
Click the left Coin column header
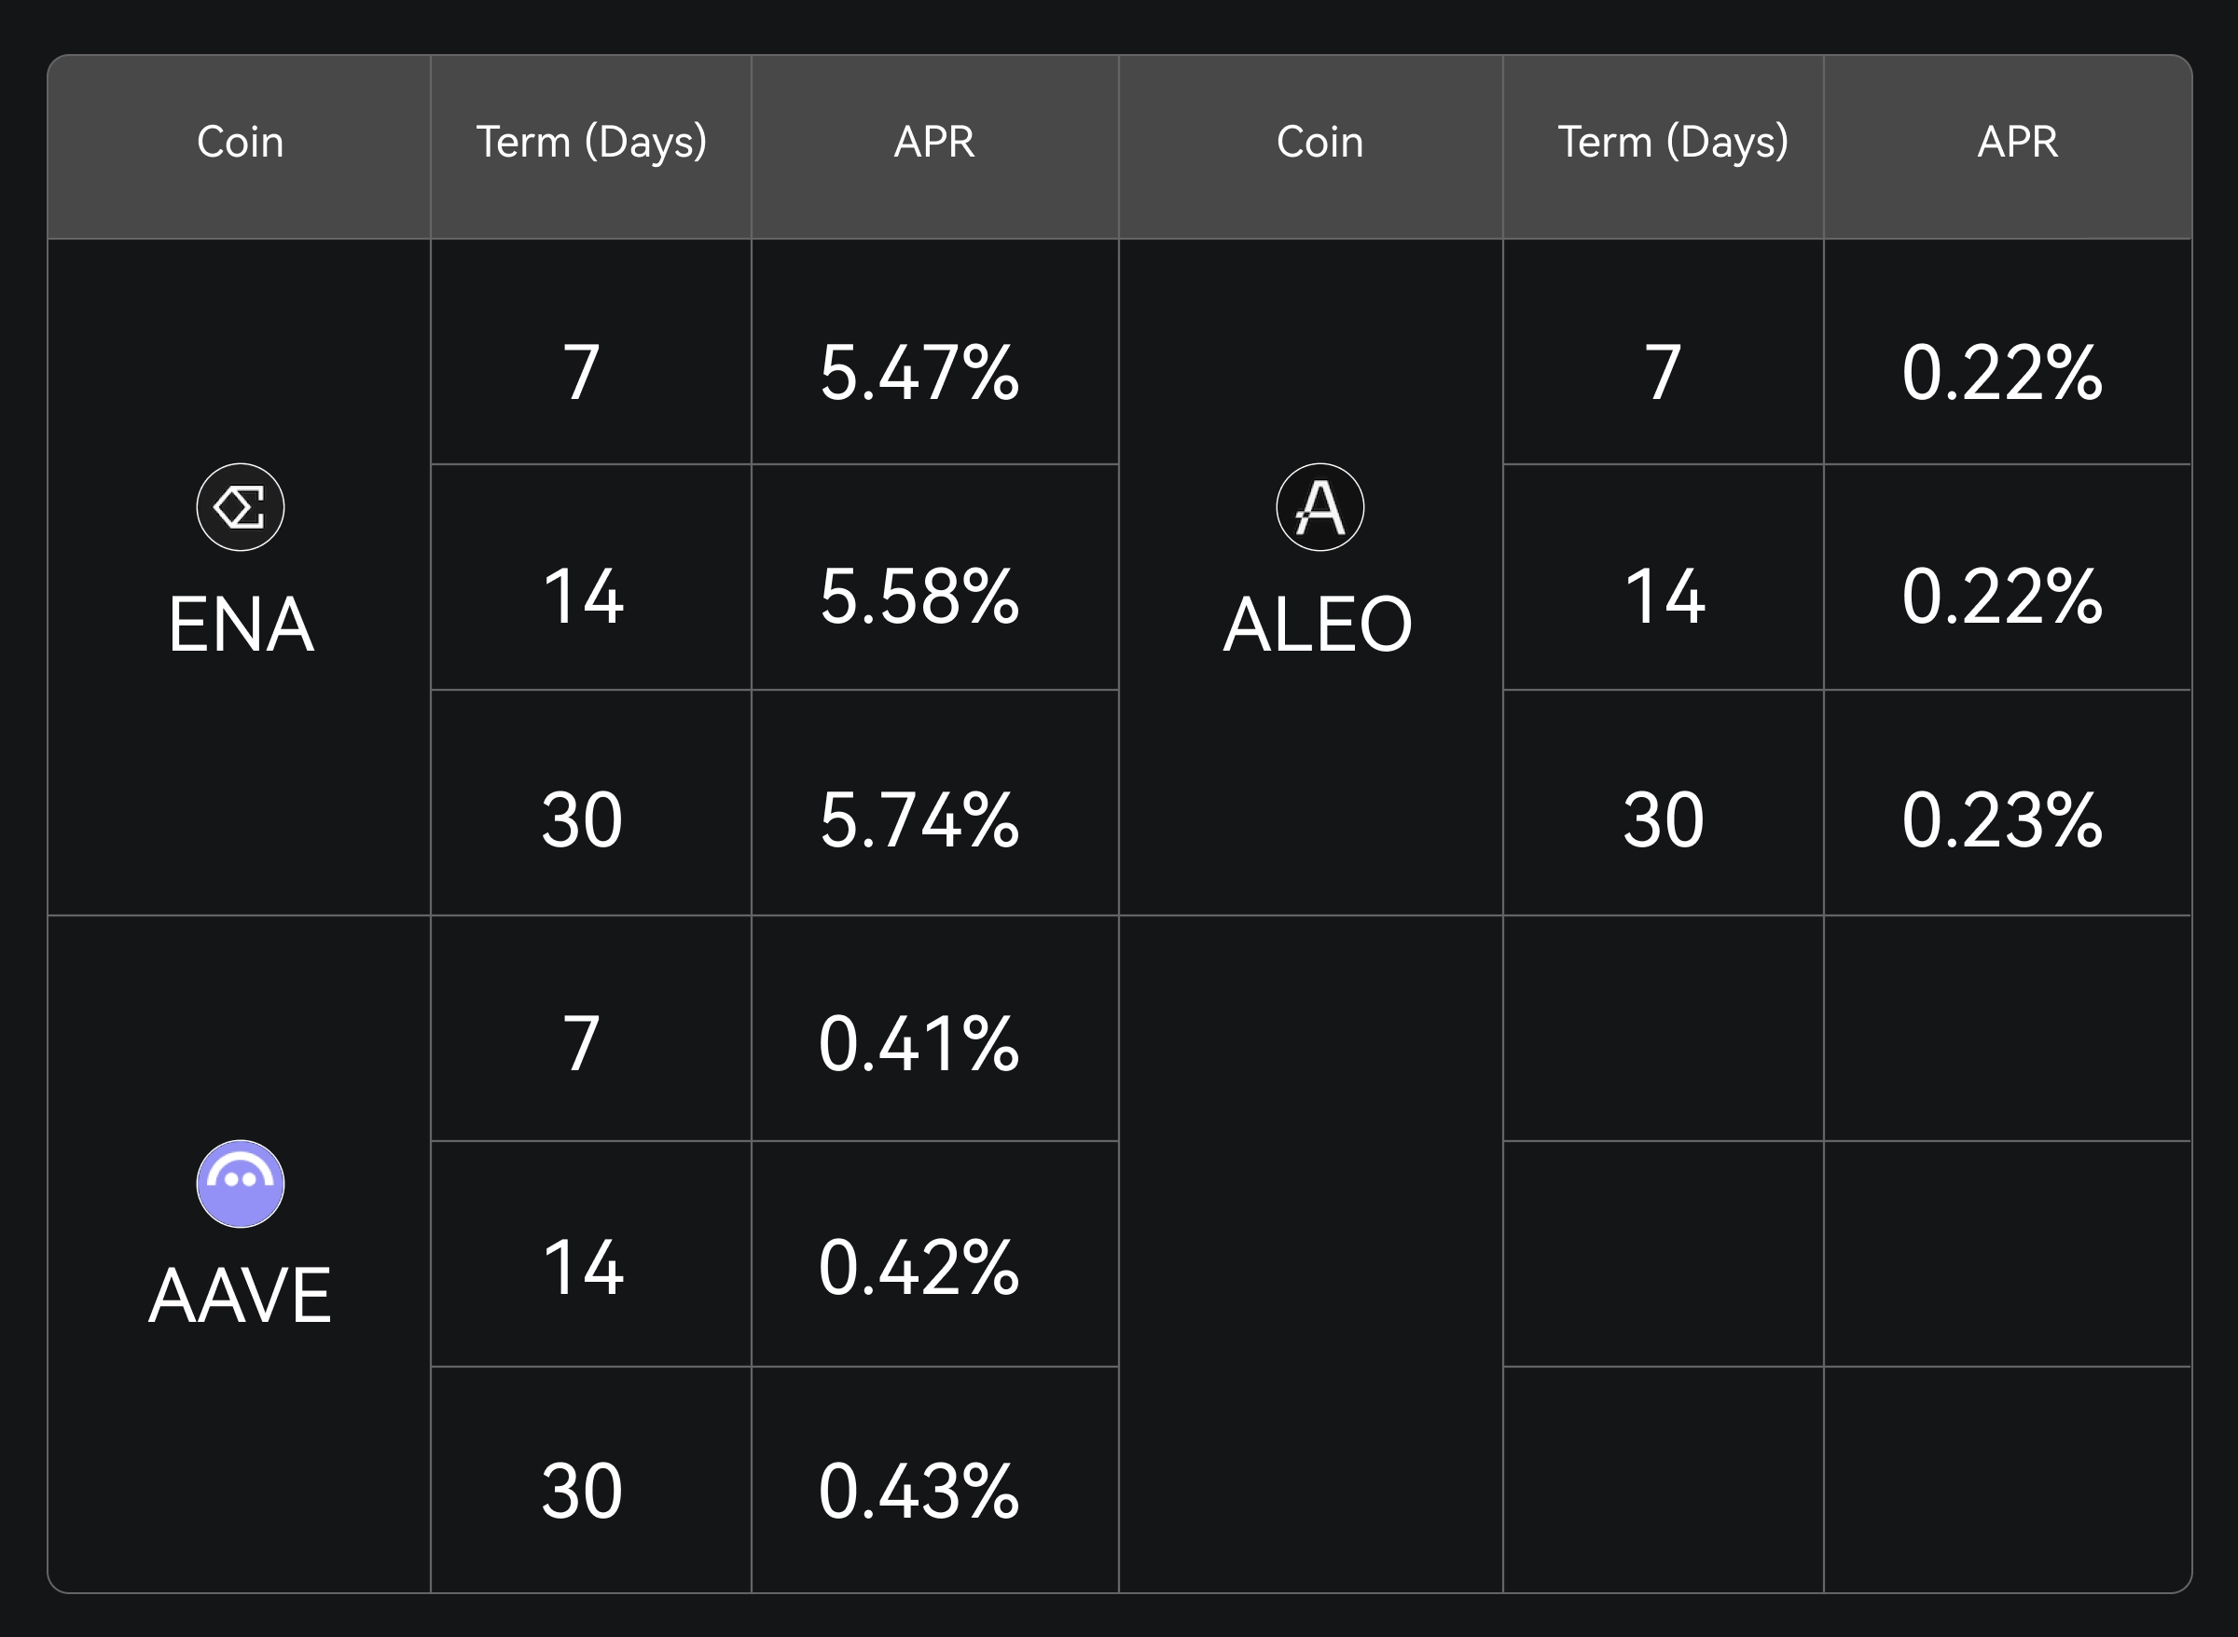pyautogui.click(x=240, y=142)
